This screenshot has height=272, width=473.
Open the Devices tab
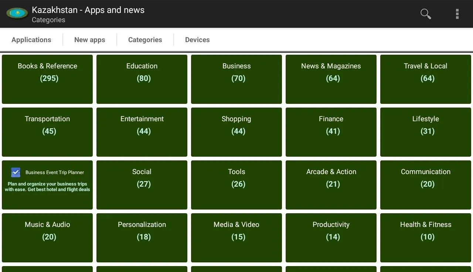tap(197, 40)
